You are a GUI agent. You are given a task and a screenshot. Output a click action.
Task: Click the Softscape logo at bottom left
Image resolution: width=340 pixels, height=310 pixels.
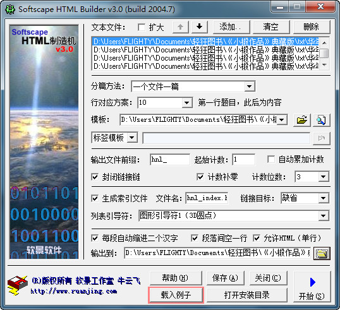point(17,285)
